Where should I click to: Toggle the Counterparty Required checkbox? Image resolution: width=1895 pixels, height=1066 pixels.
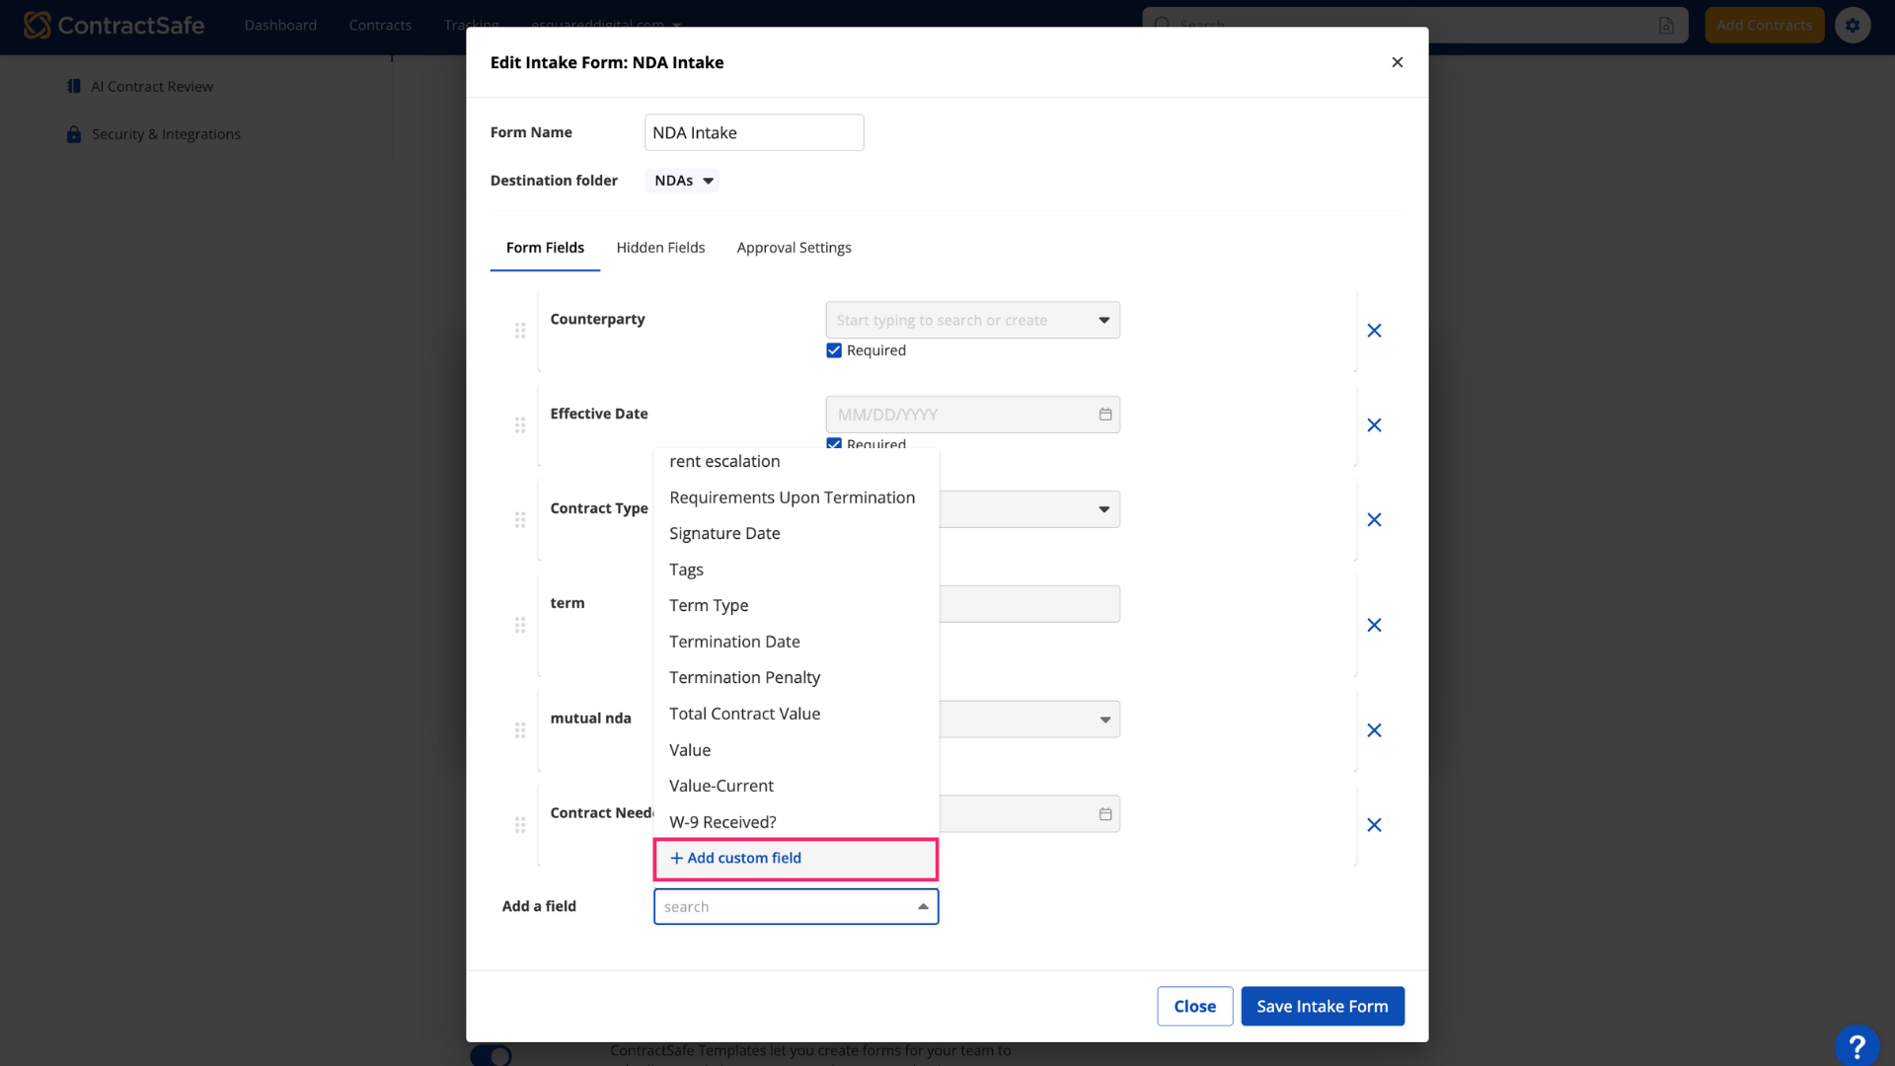[834, 350]
